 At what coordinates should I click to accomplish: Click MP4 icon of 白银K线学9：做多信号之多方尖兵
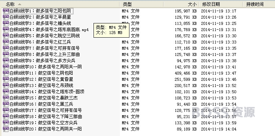(x=6, y=61)
